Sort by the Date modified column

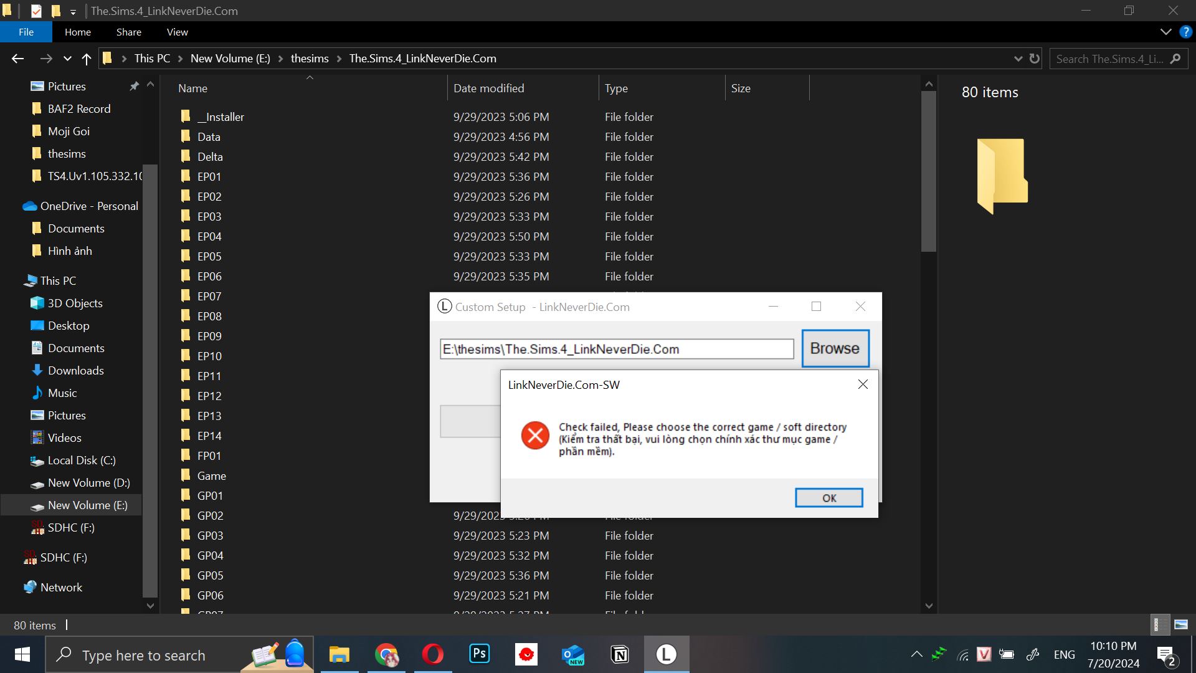tap(488, 88)
